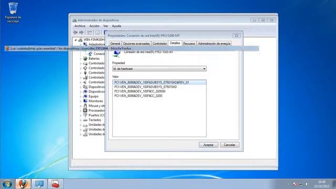Screen dimensions: 336x189
Task: Show hidden tray icons arrow
Action: click(288, 184)
